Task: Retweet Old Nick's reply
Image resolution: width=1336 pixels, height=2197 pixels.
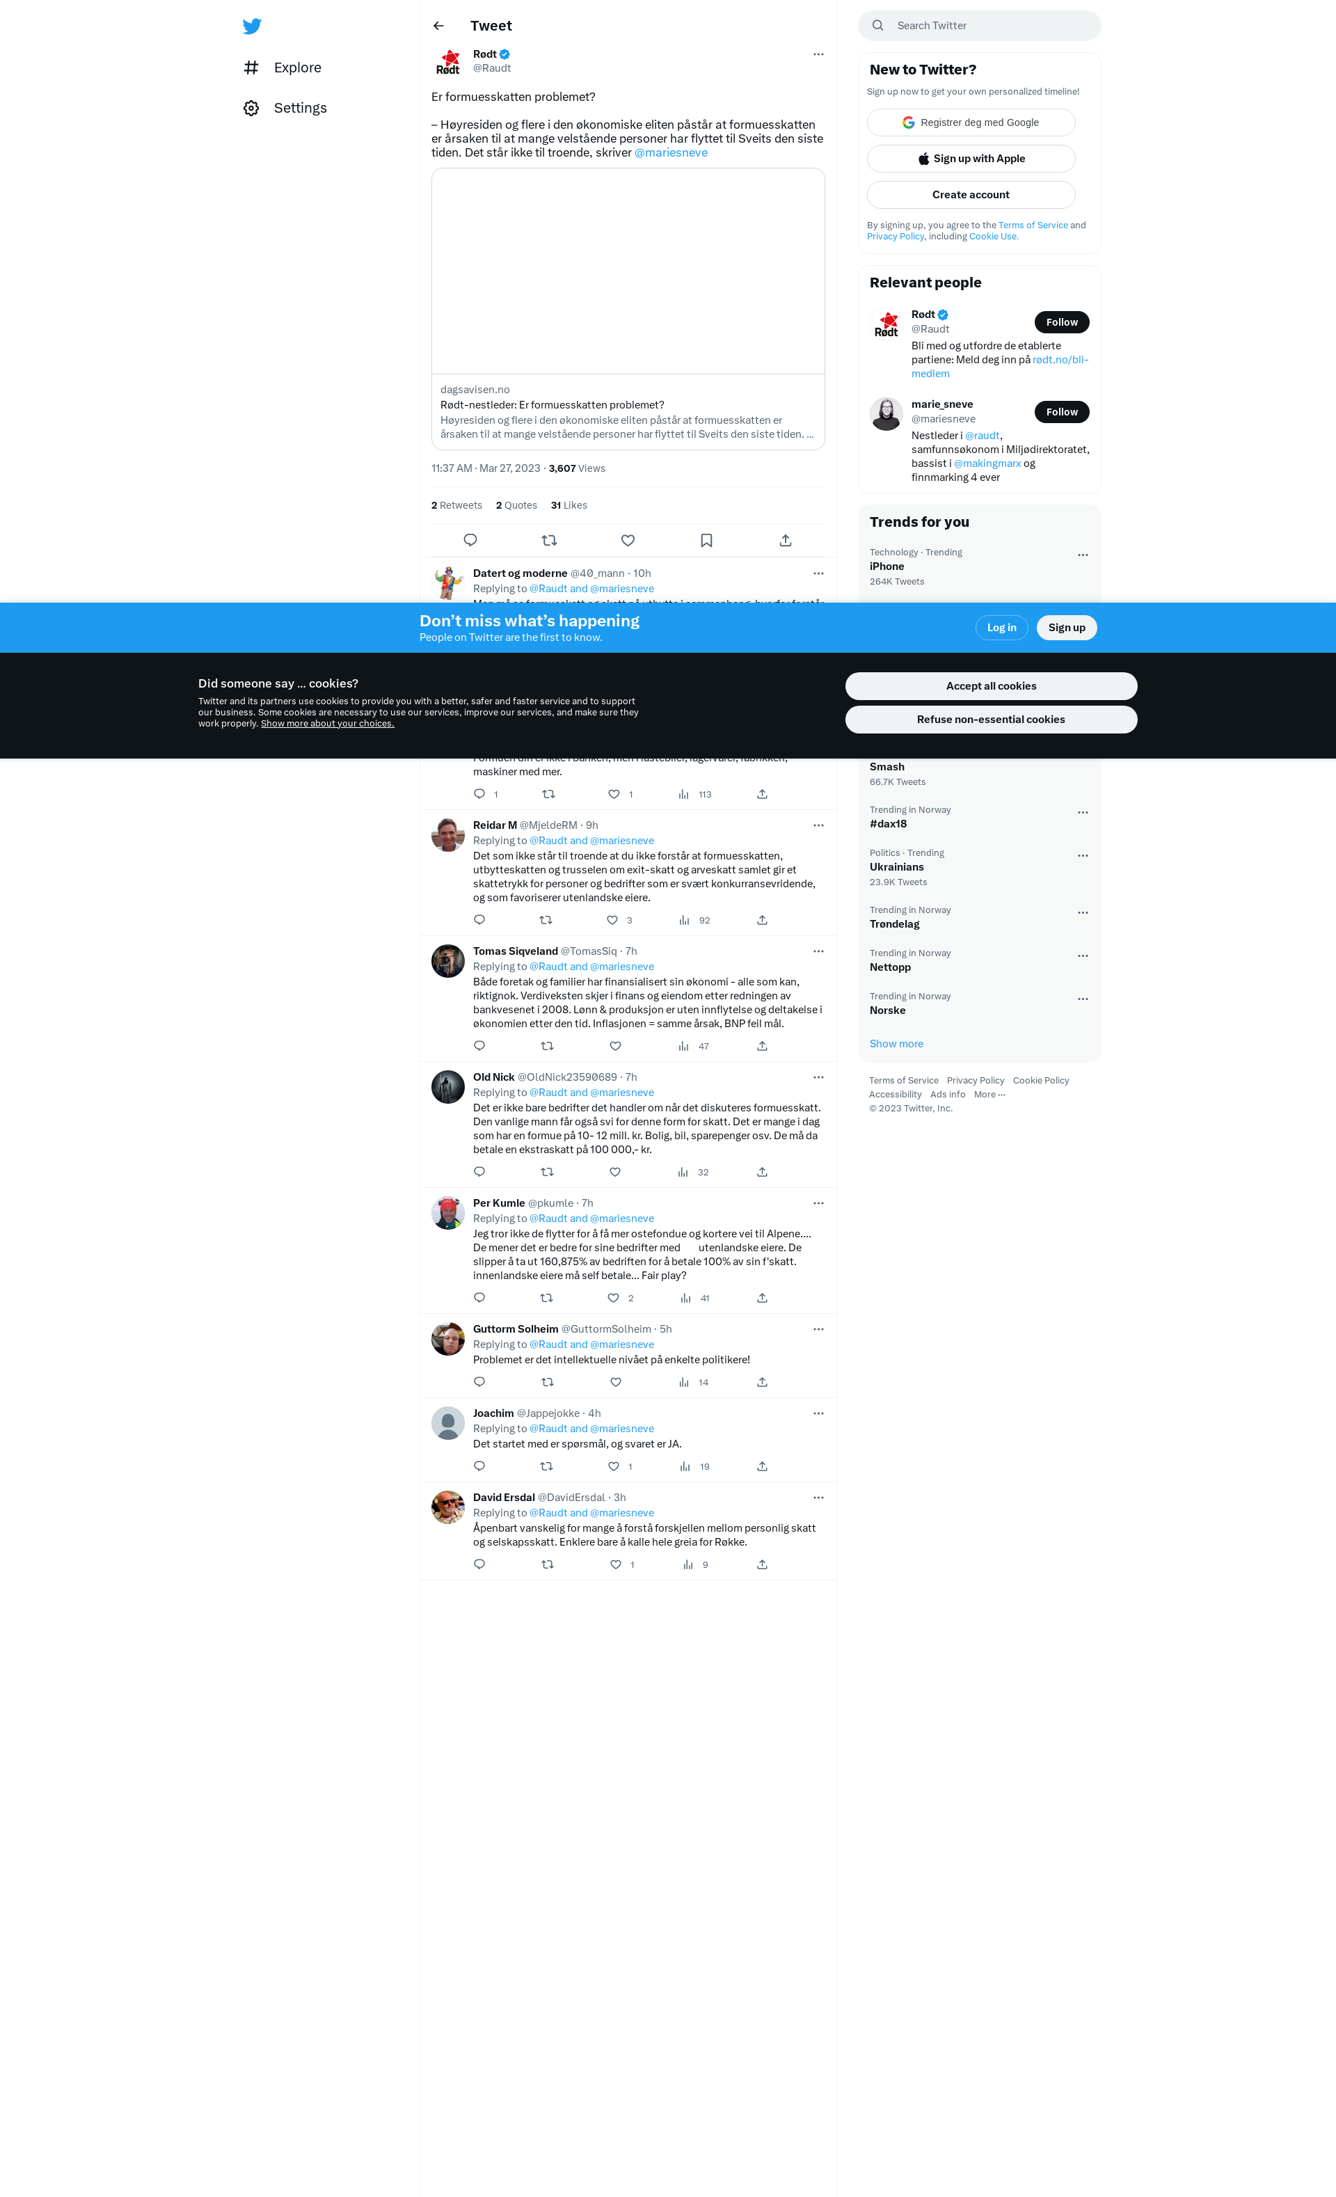Action: coord(547,1172)
